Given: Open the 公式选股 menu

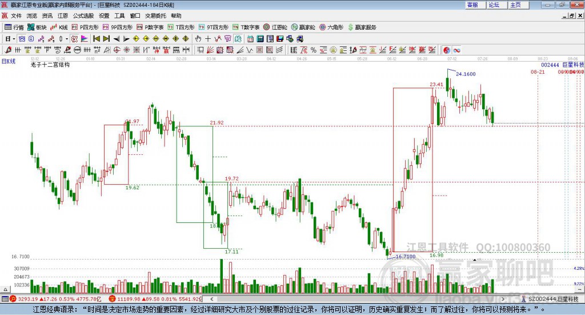Looking at the screenshot, I should coord(83,15).
